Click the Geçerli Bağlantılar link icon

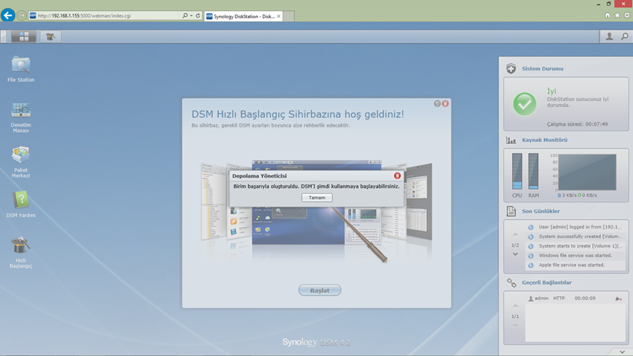point(511,282)
